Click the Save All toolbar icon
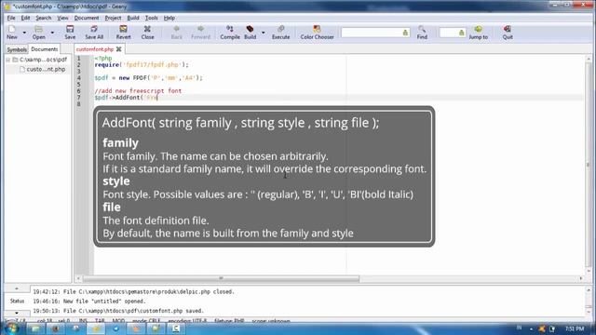The height and width of the screenshot is (335, 596). [94, 33]
